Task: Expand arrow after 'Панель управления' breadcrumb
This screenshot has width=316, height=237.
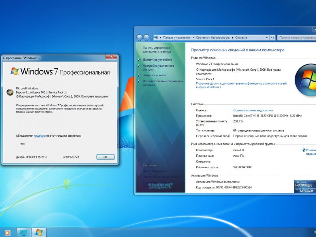Action: tap(193, 38)
